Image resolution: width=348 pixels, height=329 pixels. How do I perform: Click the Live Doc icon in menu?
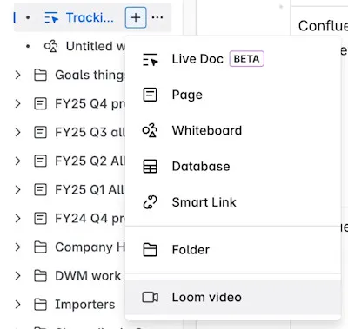tap(151, 59)
